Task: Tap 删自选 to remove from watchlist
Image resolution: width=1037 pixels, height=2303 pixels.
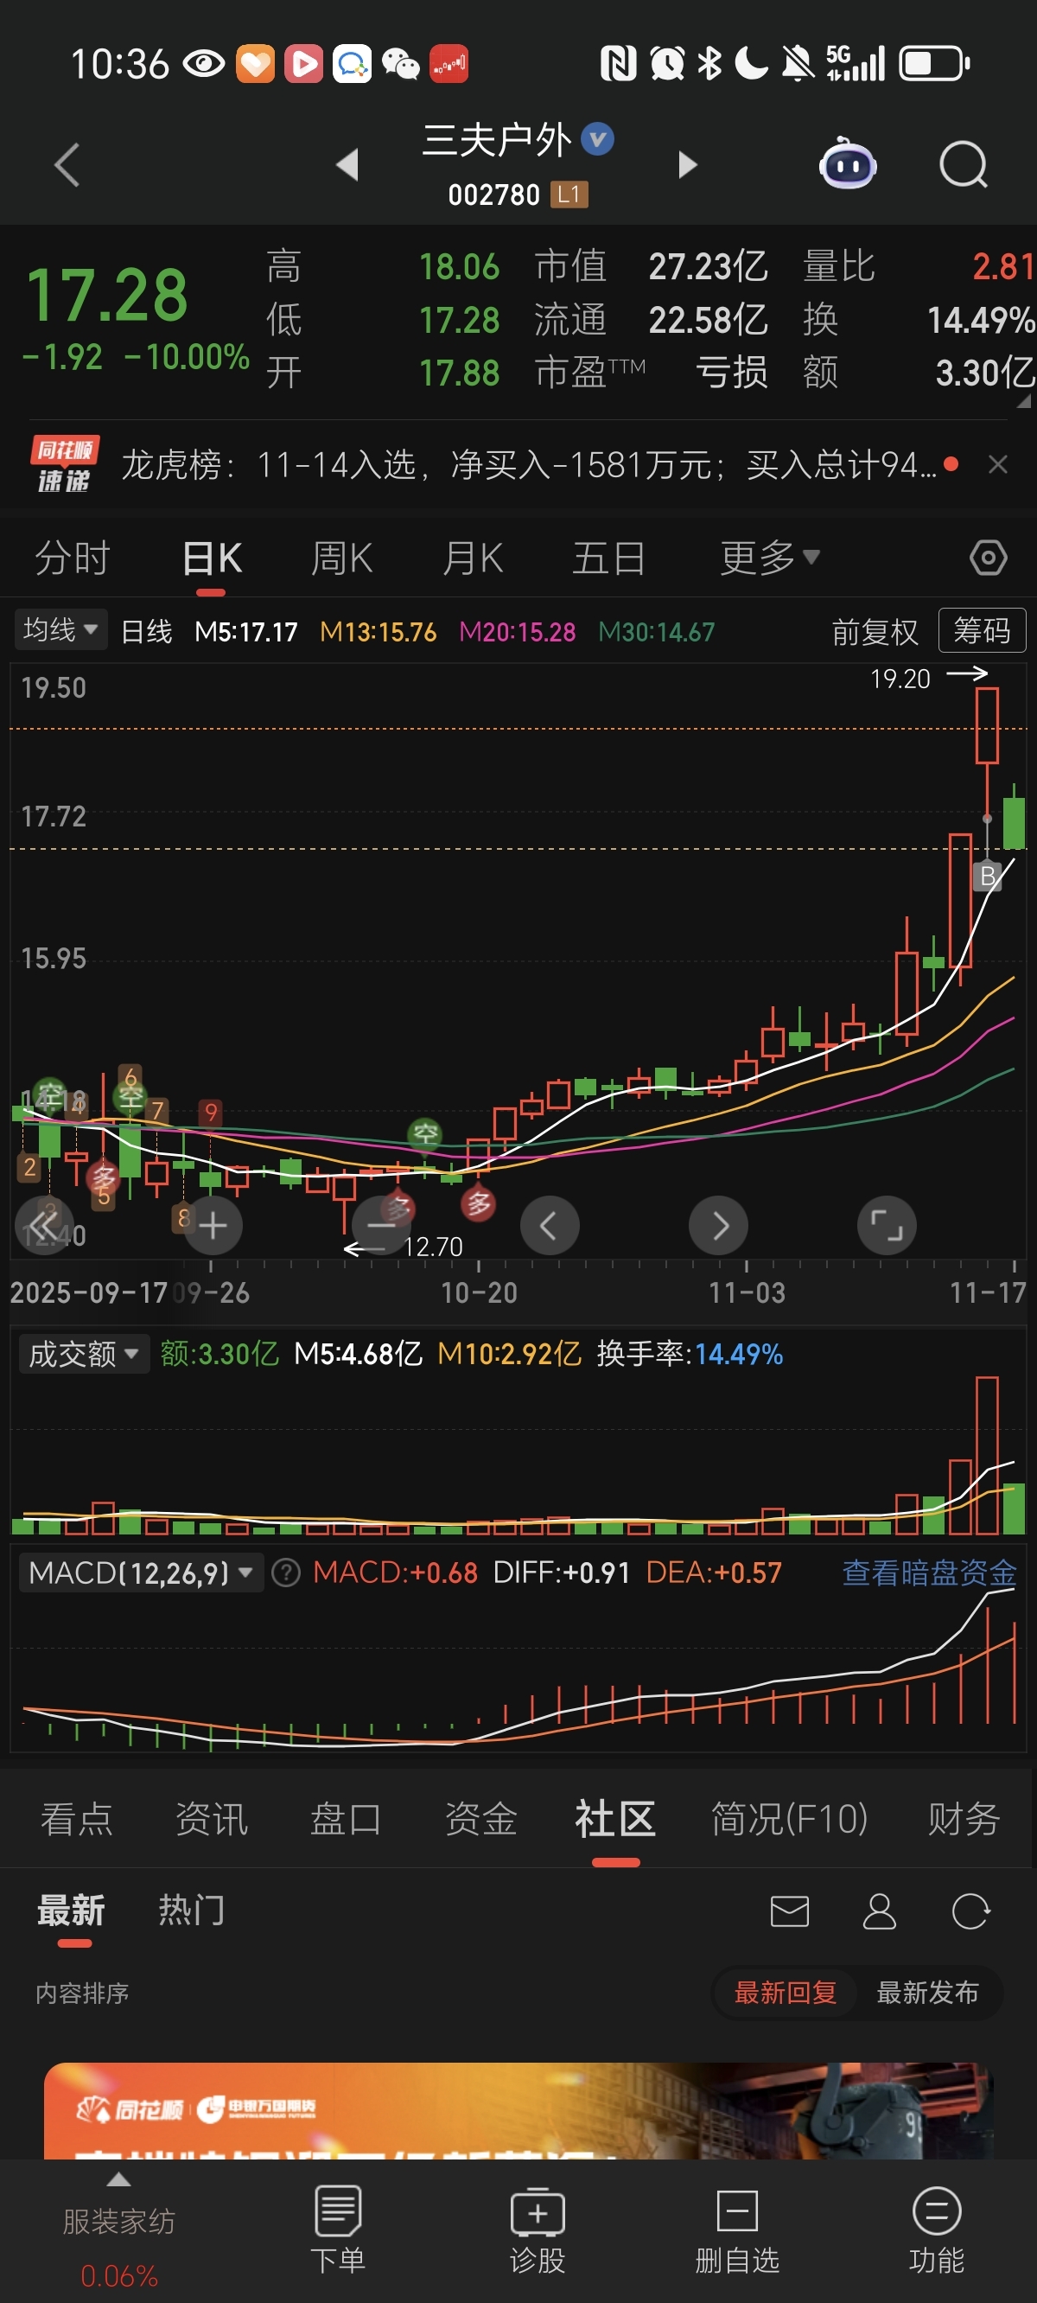Action: (737, 2230)
